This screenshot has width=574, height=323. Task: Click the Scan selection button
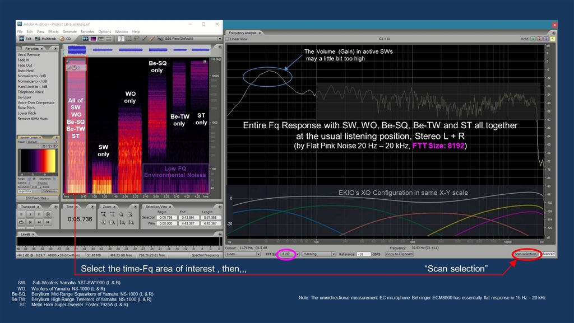coord(525,254)
